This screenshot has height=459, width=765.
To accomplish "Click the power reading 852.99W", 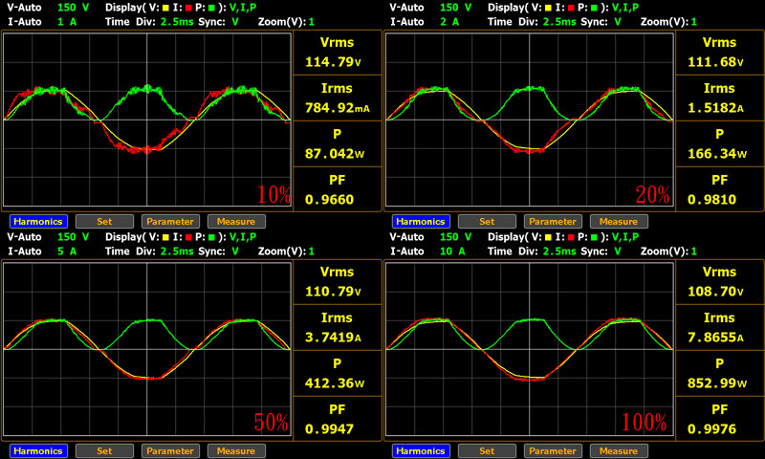I will point(717,382).
